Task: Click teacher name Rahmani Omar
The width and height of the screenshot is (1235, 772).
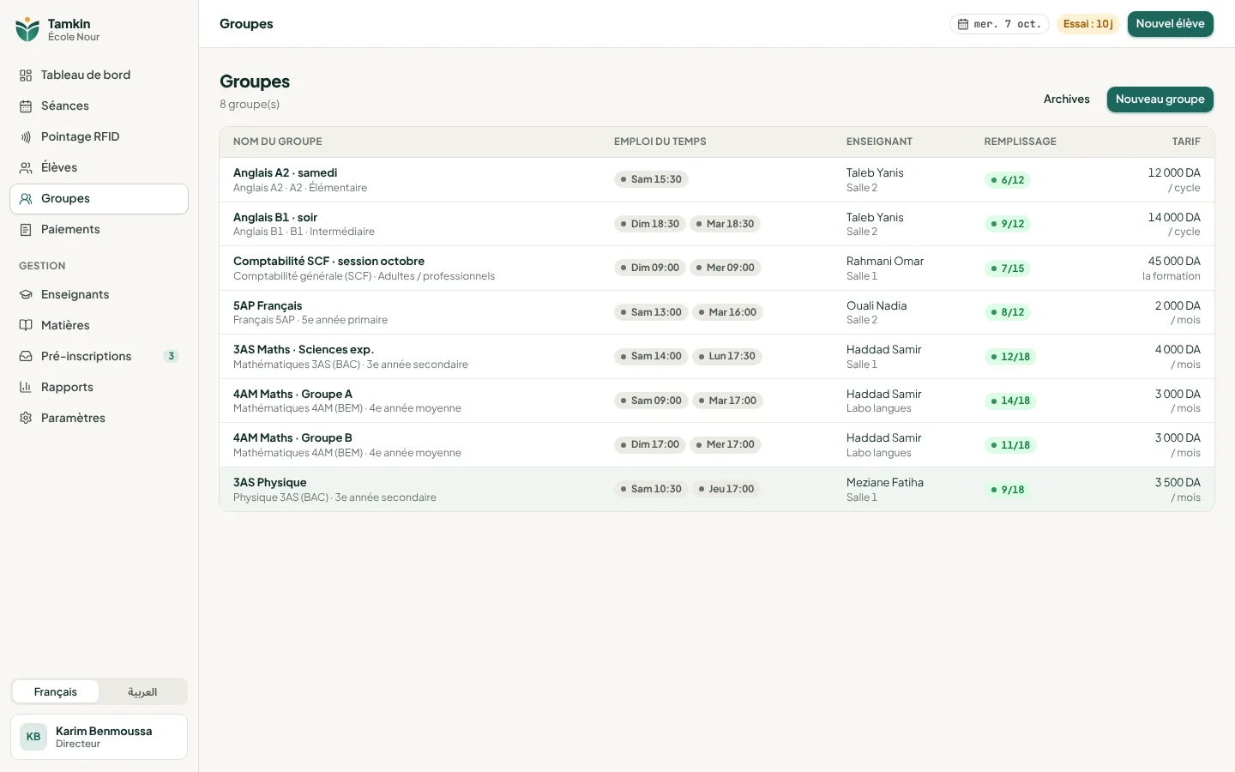Action: (885, 262)
